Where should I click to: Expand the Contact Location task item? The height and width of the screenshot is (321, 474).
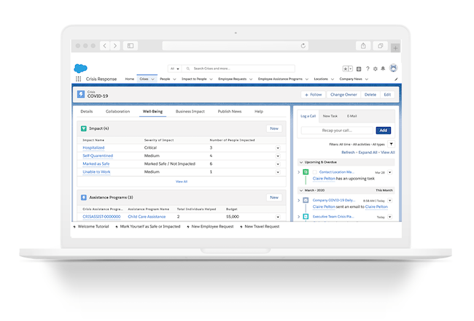[298, 172]
